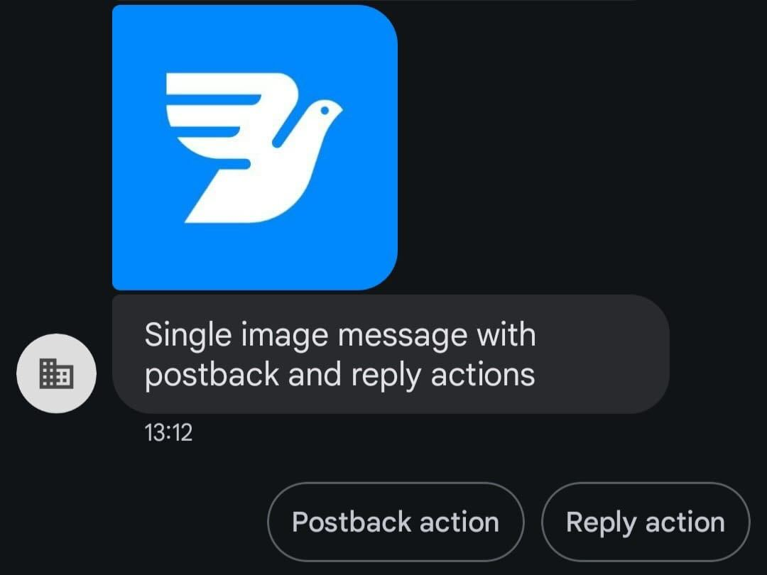Choose "Reply action" quick reply
The image size is (767, 575).
pos(645,522)
